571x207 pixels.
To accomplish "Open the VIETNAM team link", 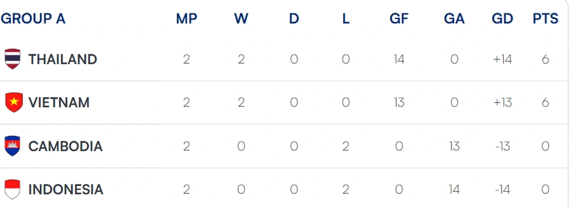I will click(x=59, y=102).
